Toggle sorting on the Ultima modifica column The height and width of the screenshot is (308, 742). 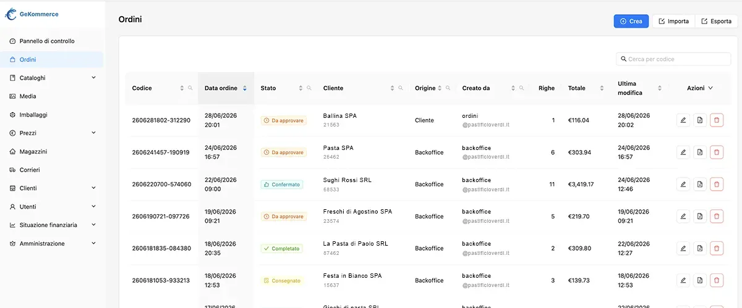pyautogui.click(x=660, y=88)
